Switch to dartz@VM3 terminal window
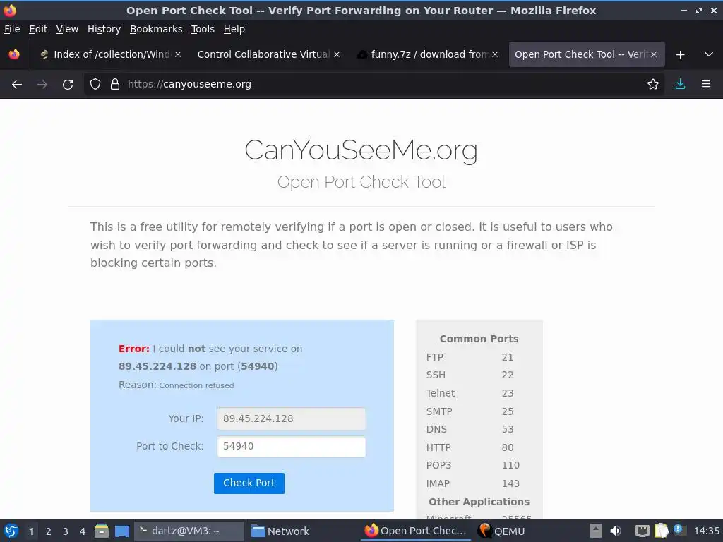 189,531
